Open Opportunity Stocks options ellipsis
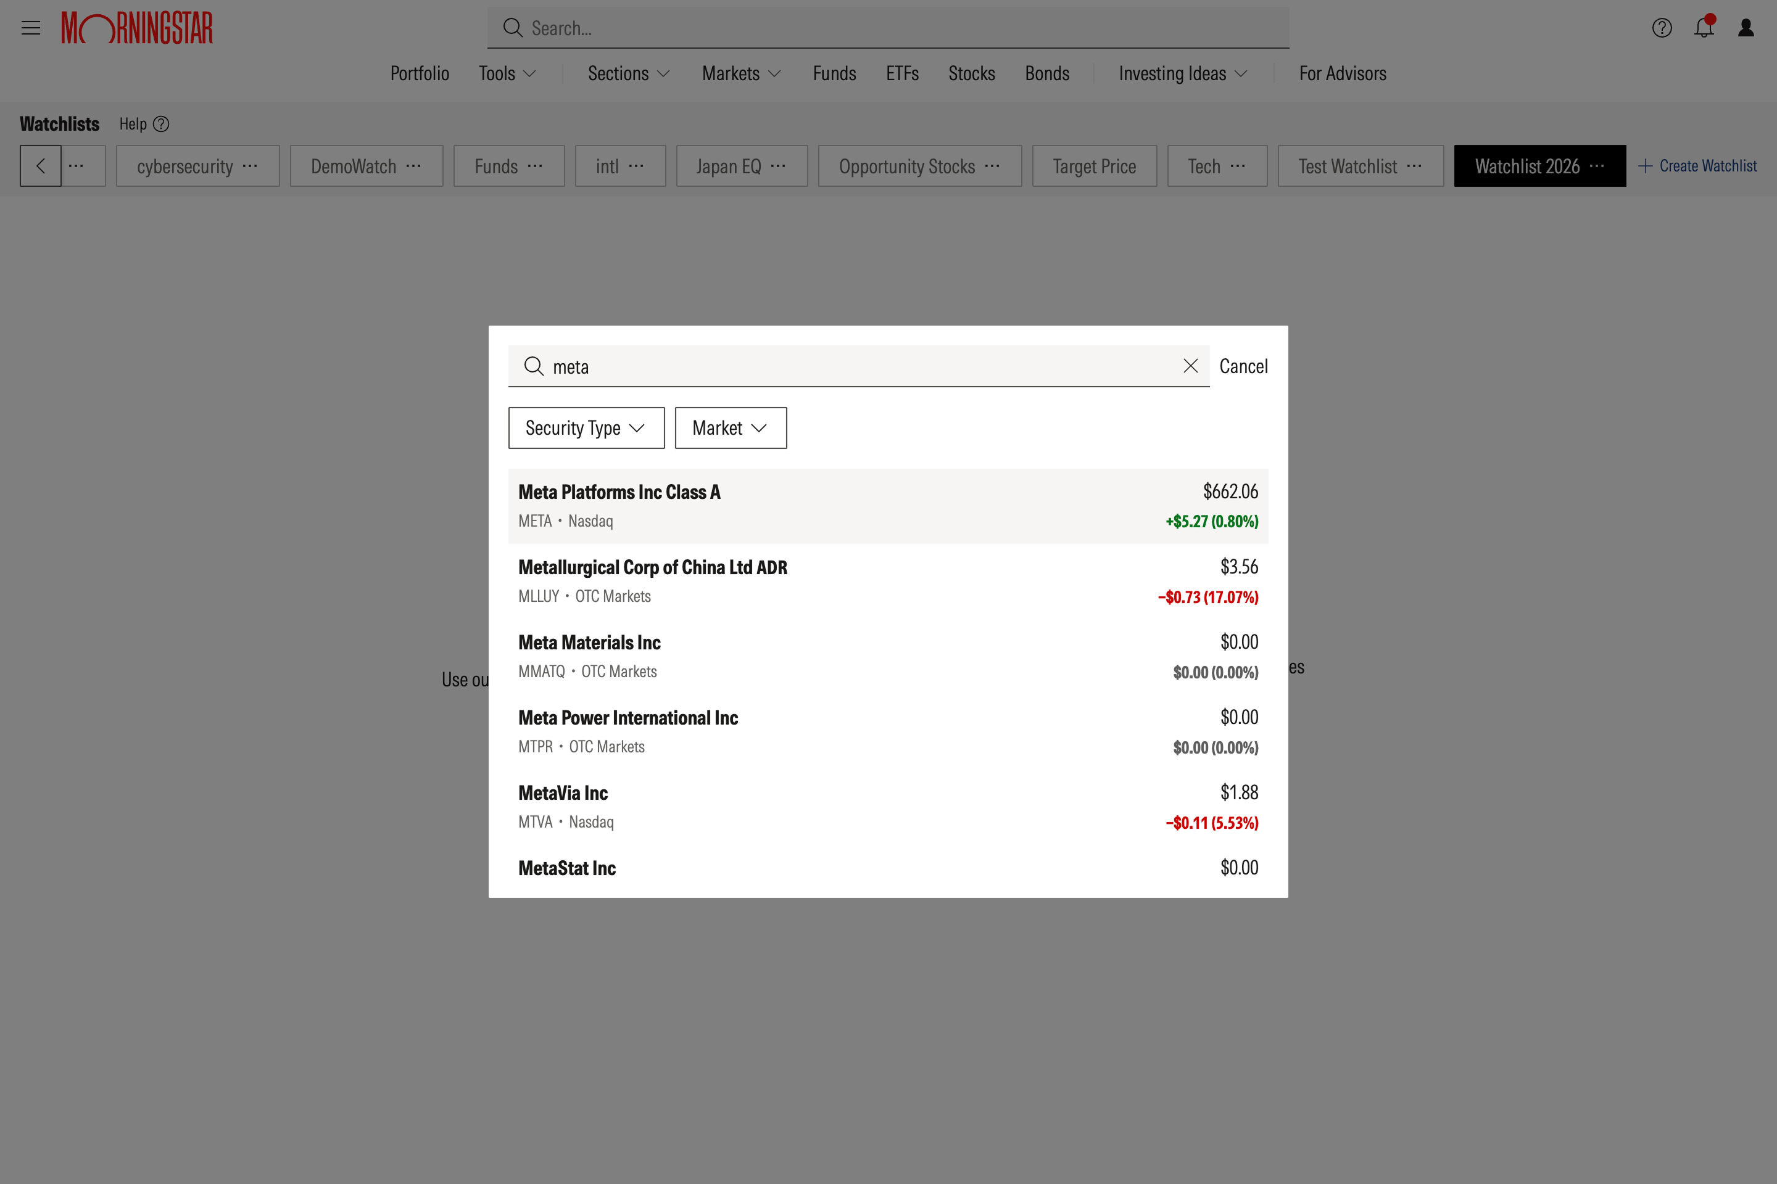The height and width of the screenshot is (1184, 1777). pyautogui.click(x=993, y=166)
